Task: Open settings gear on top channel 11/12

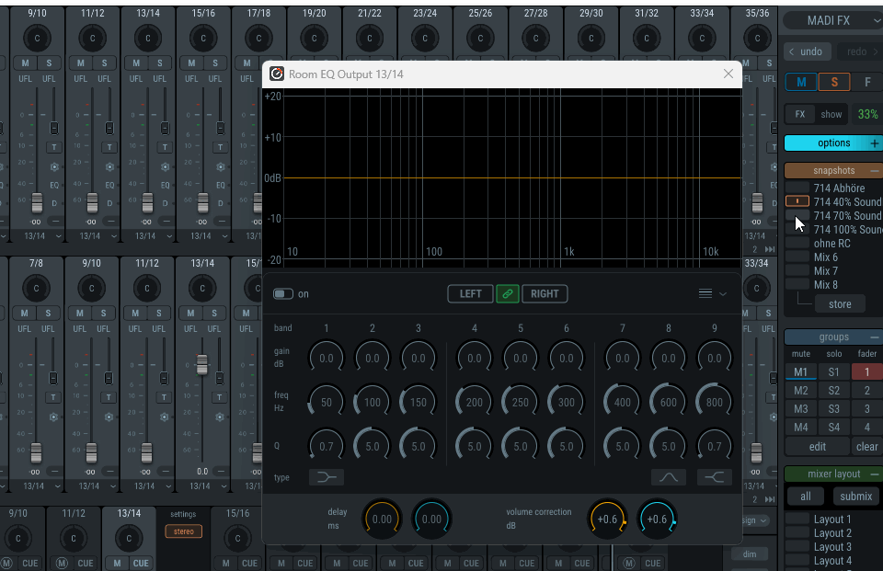Action: click(109, 167)
